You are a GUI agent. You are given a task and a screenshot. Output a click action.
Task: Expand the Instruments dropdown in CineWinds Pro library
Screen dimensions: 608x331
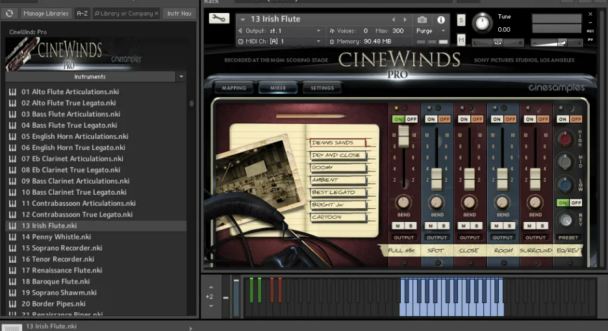tap(181, 77)
